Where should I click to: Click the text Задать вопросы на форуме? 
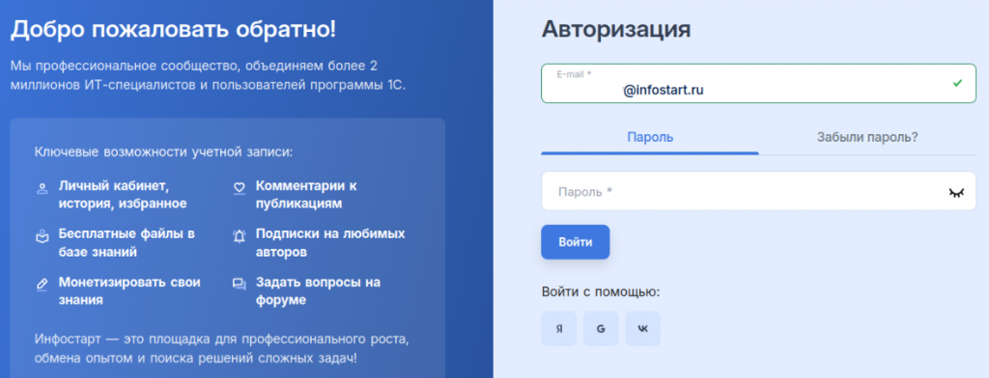[x=318, y=291]
